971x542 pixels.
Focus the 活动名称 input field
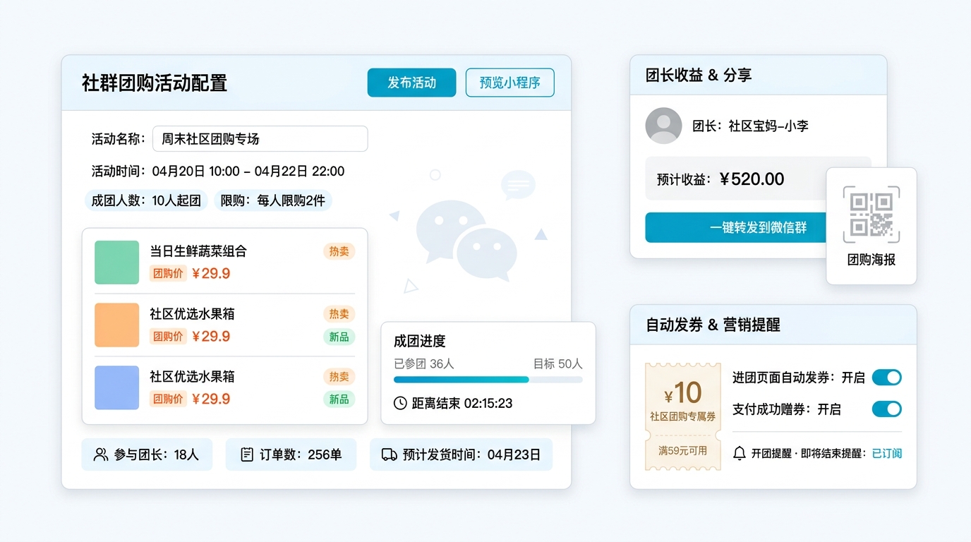(x=260, y=139)
